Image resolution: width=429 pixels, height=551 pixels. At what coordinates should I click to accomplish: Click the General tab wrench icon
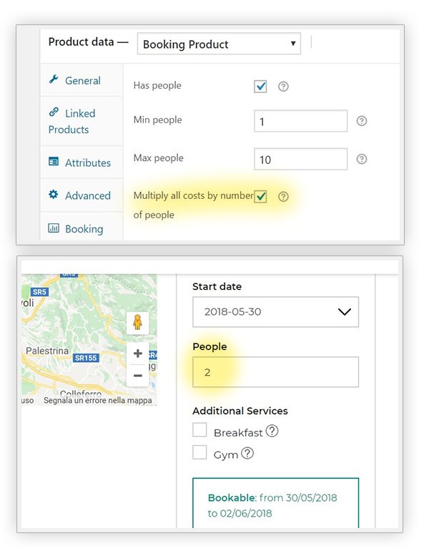tap(54, 79)
